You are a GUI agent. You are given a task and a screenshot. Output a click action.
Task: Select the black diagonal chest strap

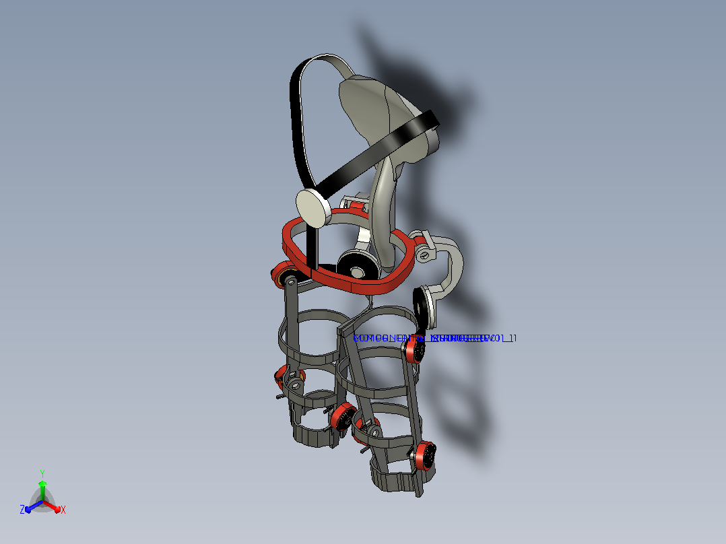point(378,154)
